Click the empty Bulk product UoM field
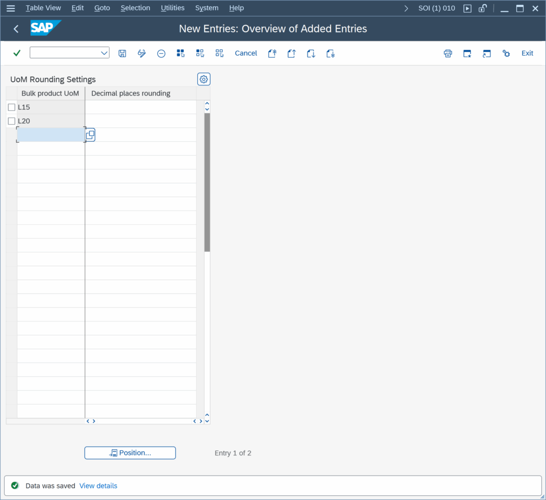Viewport: 546px width, 500px height. click(x=51, y=135)
